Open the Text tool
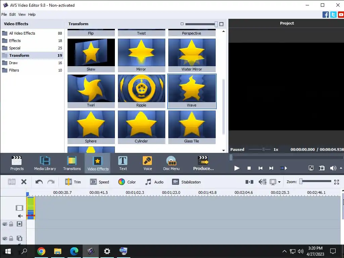 coord(123,163)
